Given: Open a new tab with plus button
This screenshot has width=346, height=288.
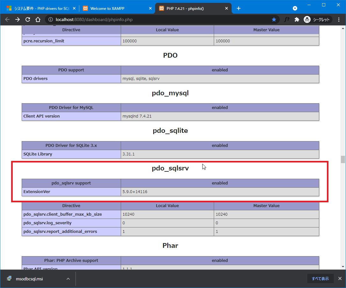Looking at the screenshot, I should 239,8.
